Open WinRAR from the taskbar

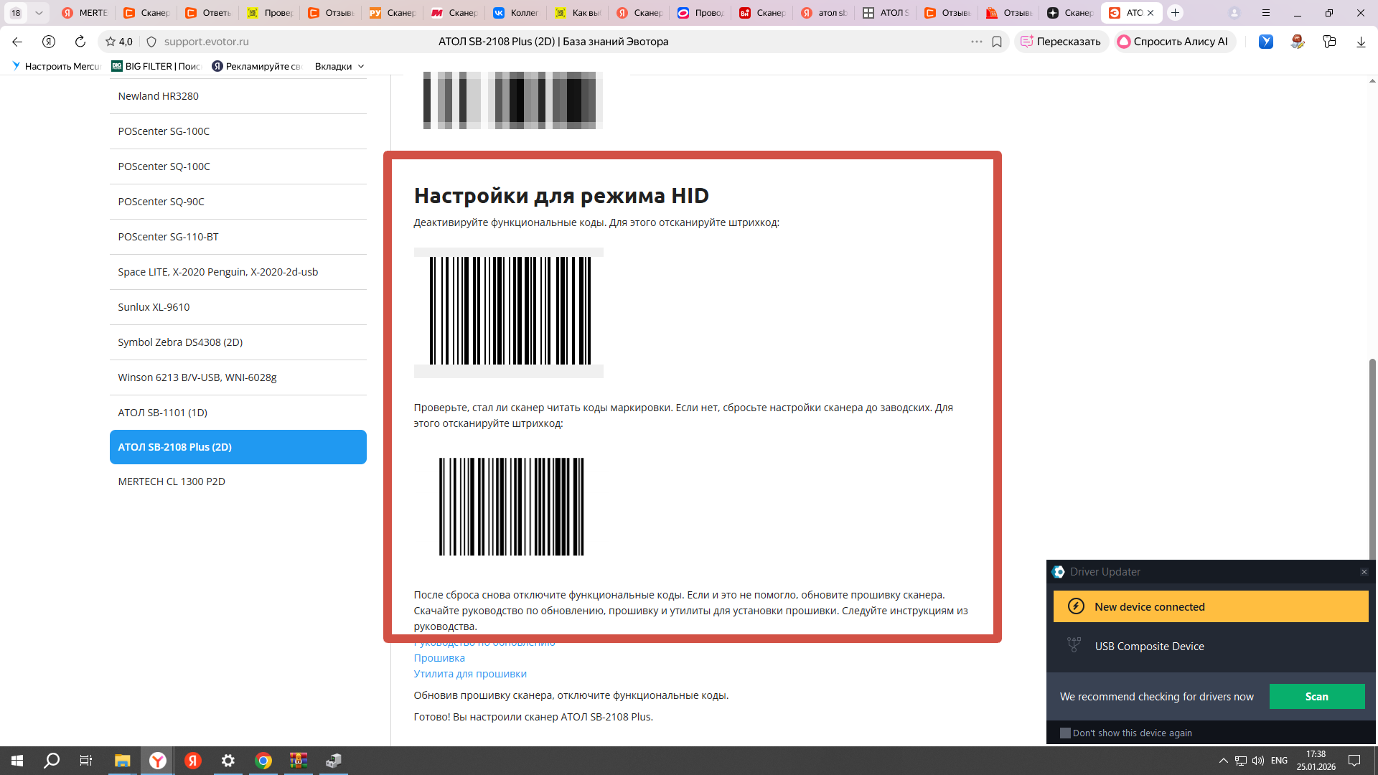point(299,761)
